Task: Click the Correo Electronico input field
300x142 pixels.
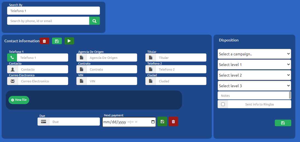Action: [x=43, y=81]
